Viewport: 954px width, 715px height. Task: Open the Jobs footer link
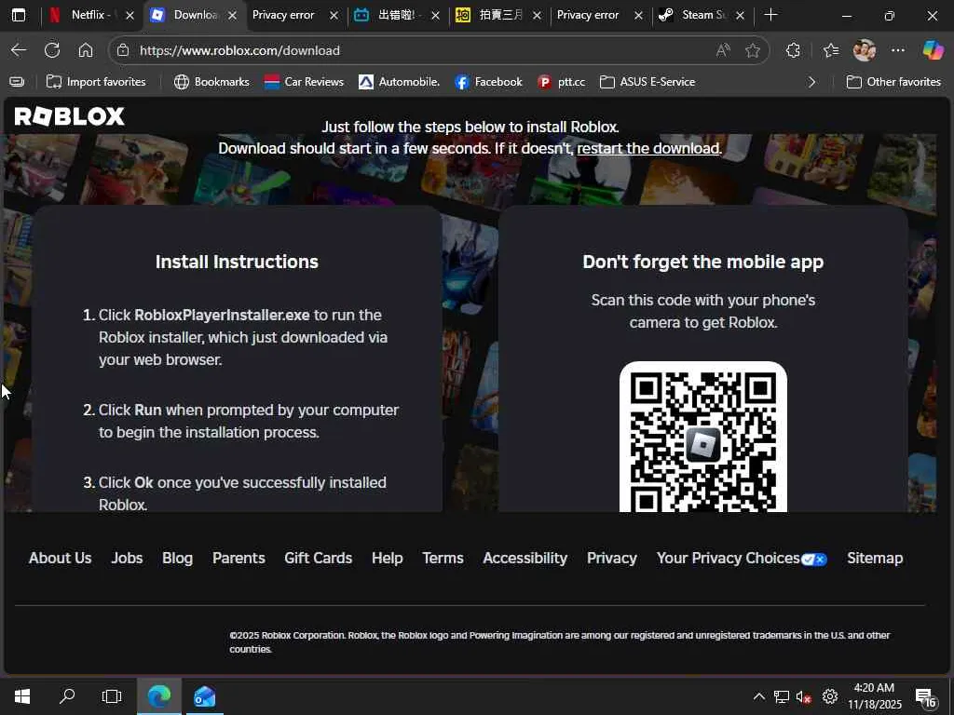127,559
